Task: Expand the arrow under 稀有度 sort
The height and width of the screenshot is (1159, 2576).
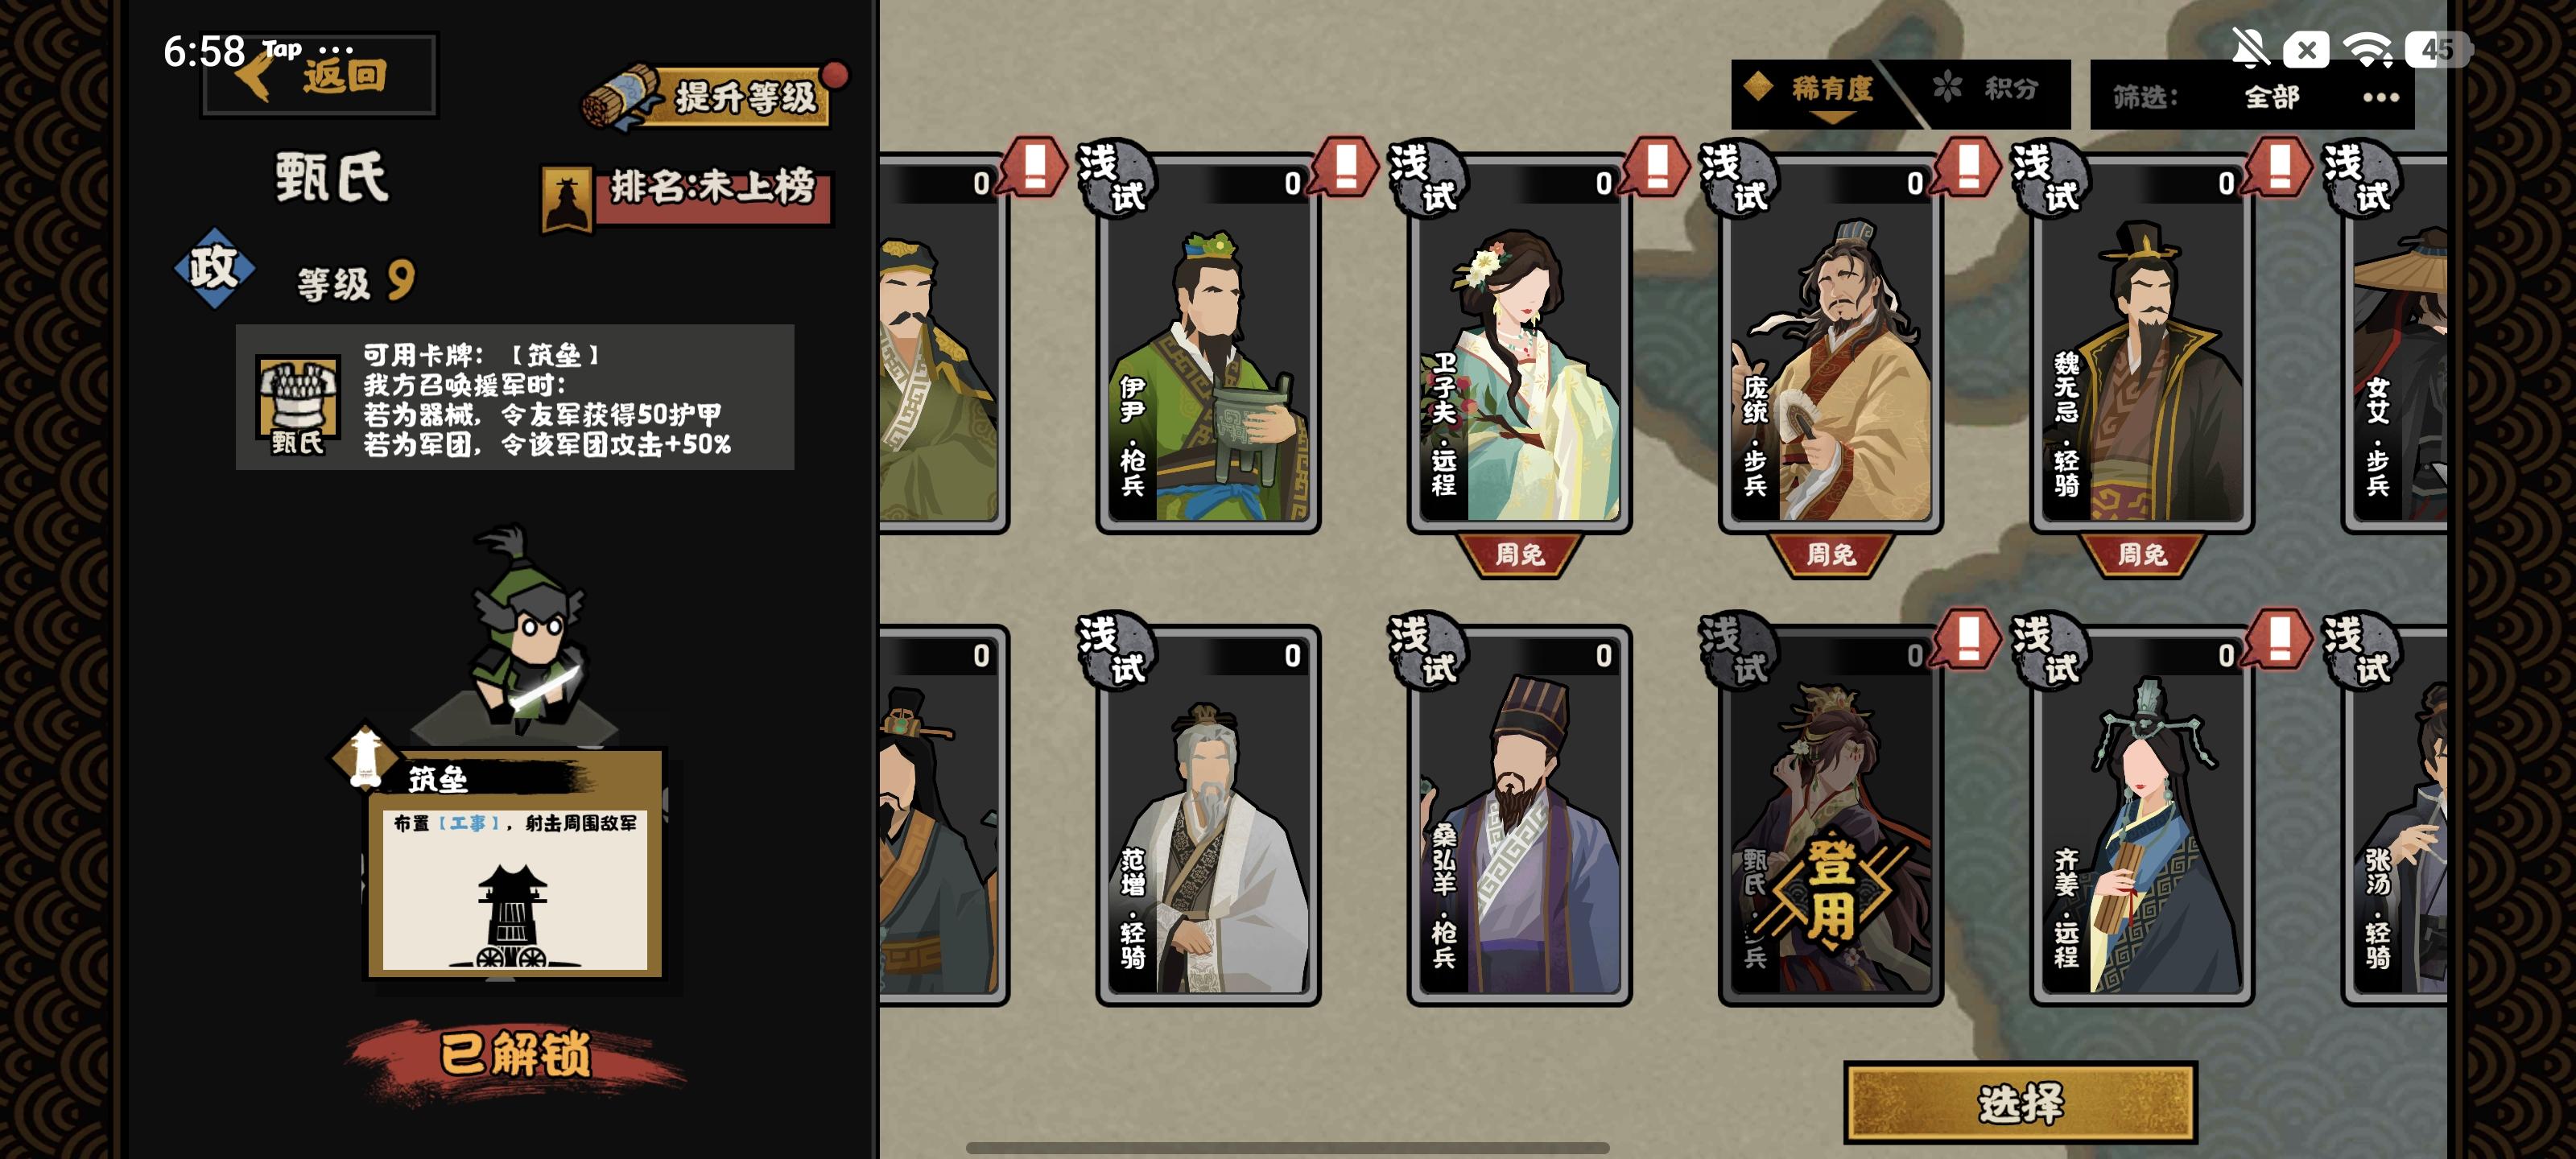Action: [x=1832, y=118]
